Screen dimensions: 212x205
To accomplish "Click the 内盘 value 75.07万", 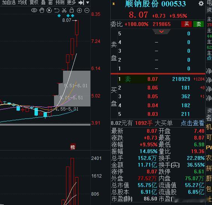I will click(x=194, y=178).
